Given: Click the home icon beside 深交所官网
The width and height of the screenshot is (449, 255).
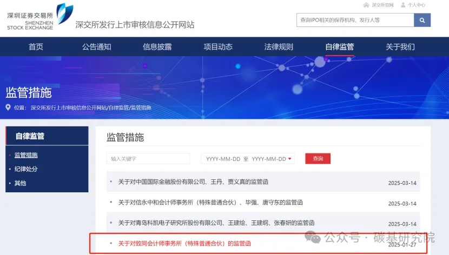Looking at the screenshot, I should (366, 5).
